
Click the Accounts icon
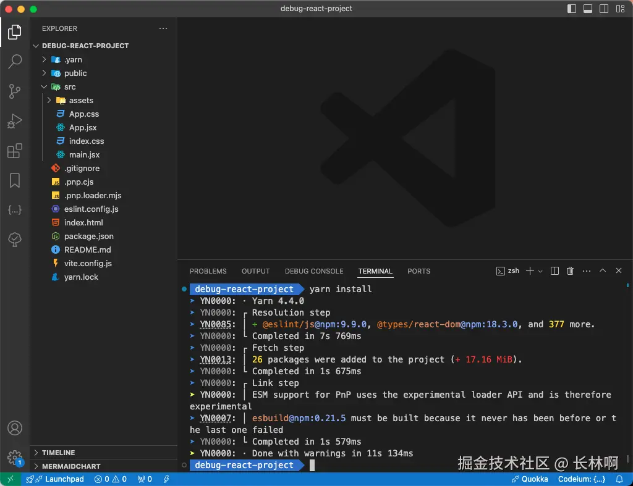15,428
